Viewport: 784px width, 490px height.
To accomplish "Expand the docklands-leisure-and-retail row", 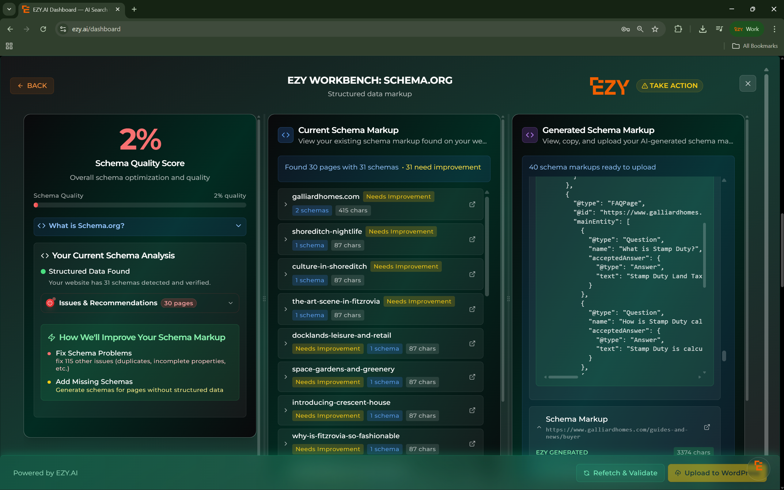I will coord(286,344).
